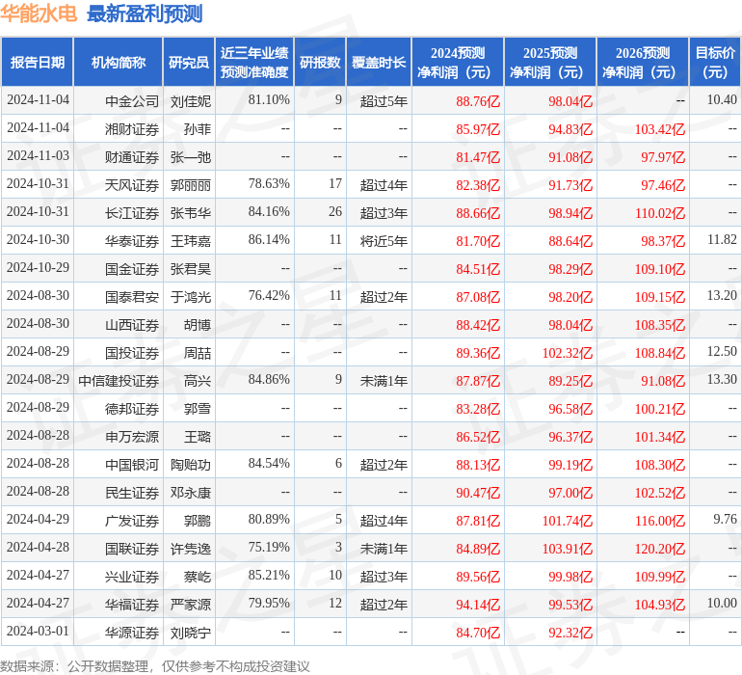Select accuracy value 84.86%
This screenshot has width=742, height=675.
click(x=269, y=379)
